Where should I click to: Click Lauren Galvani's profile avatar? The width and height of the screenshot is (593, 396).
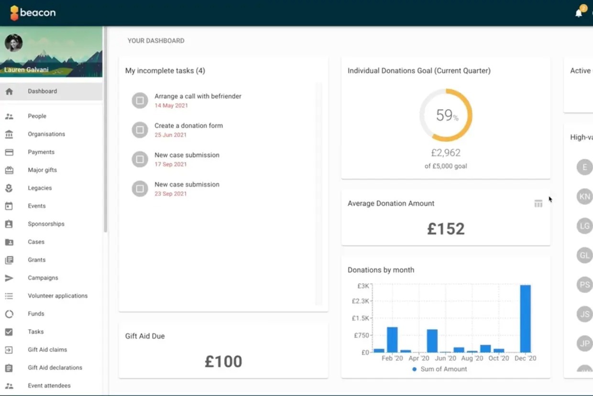click(x=14, y=43)
